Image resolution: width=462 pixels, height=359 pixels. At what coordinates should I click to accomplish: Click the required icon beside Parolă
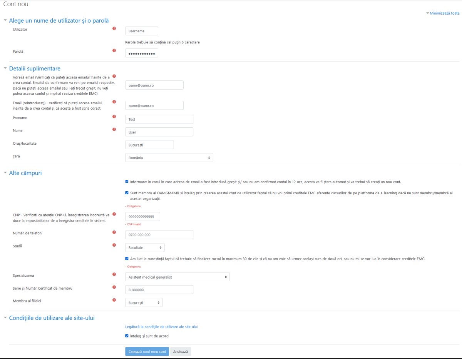114,50
